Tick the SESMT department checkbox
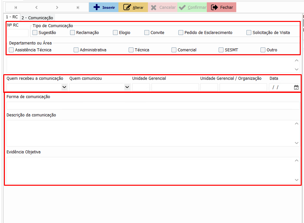The height and width of the screenshot is (223, 304). 221,50
